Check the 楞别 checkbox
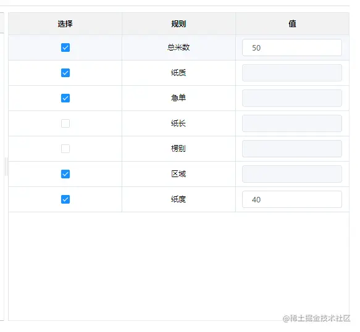360x332 pixels. tap(65, 149)
